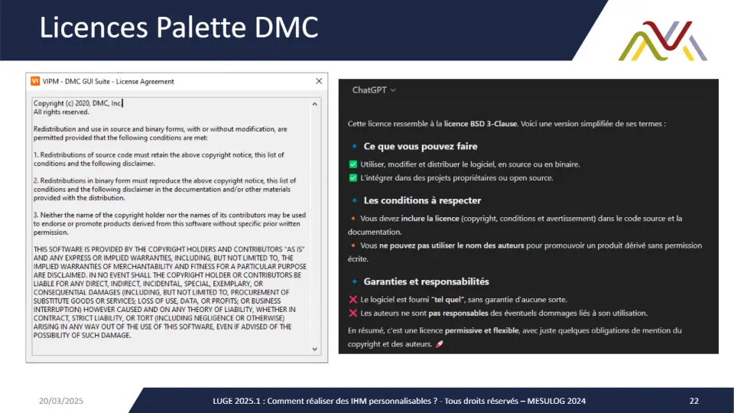
Task: Click the 'licence BSD 3-Clause' bold text
Action: tap(480, 124)
